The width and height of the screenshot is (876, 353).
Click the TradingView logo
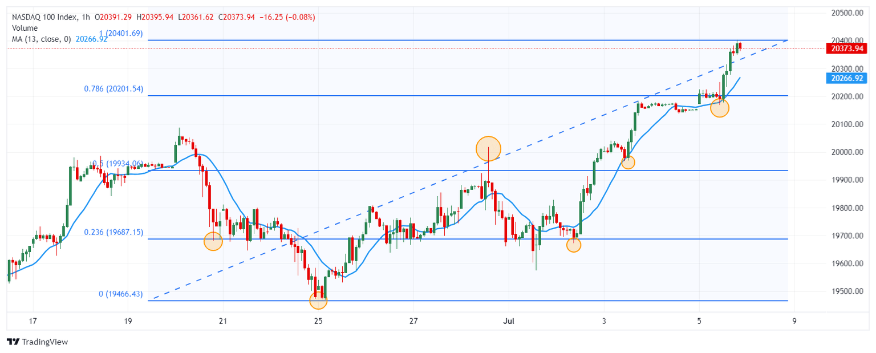pos(37,342)
